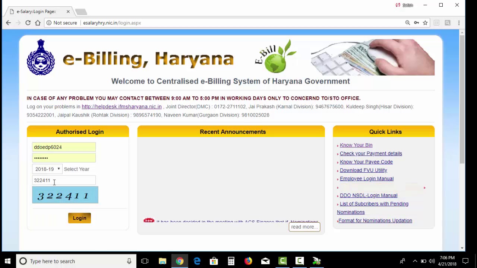Screen dimensions: 477x268
Task: Click the volume speaker icon
Action: 432,261
